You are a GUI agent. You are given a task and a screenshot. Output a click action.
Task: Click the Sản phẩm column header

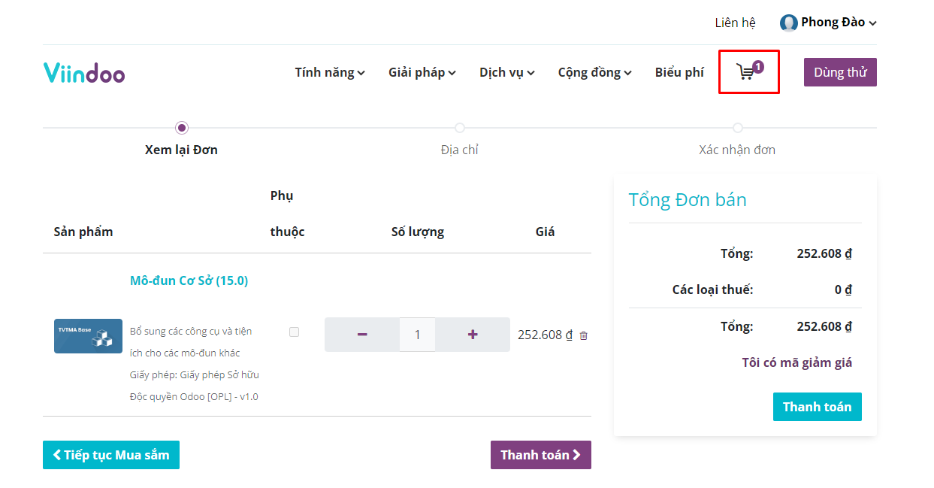[83, 232]
